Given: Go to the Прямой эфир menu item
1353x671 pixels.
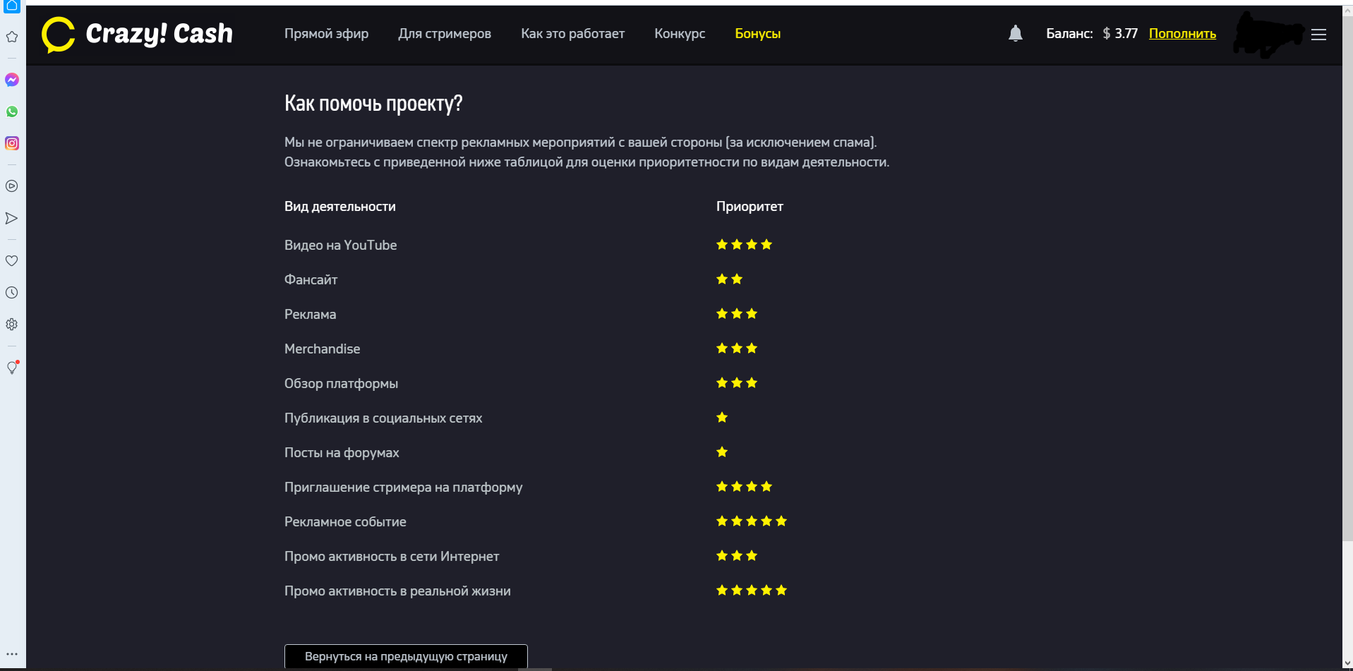Looking at the screenshot, I should (x=326, y=34).
